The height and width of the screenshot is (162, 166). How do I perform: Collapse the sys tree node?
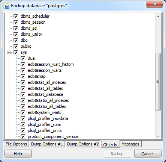coord(9,52)
